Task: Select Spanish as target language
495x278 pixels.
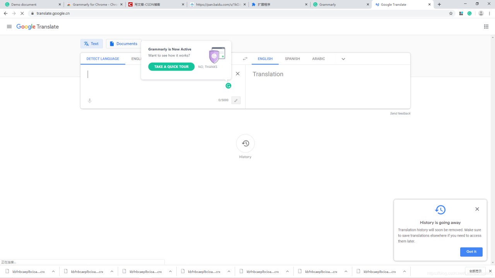Action: pos(292,59)
